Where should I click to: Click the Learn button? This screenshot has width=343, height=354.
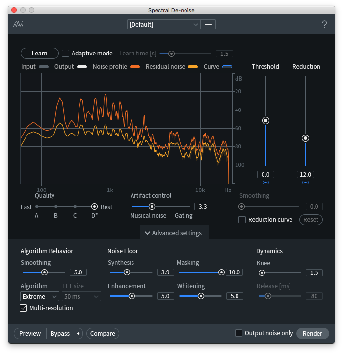[39, 53]
